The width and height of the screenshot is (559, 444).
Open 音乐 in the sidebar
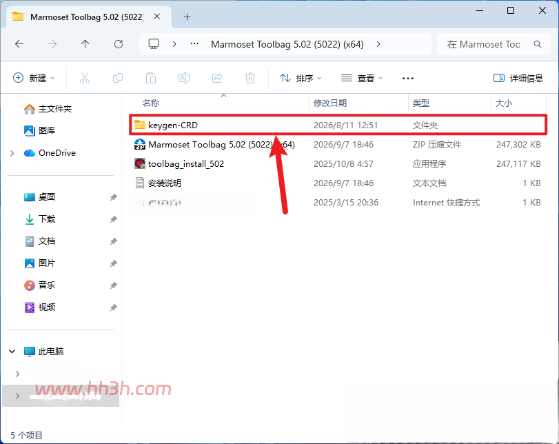pos(39,285)
